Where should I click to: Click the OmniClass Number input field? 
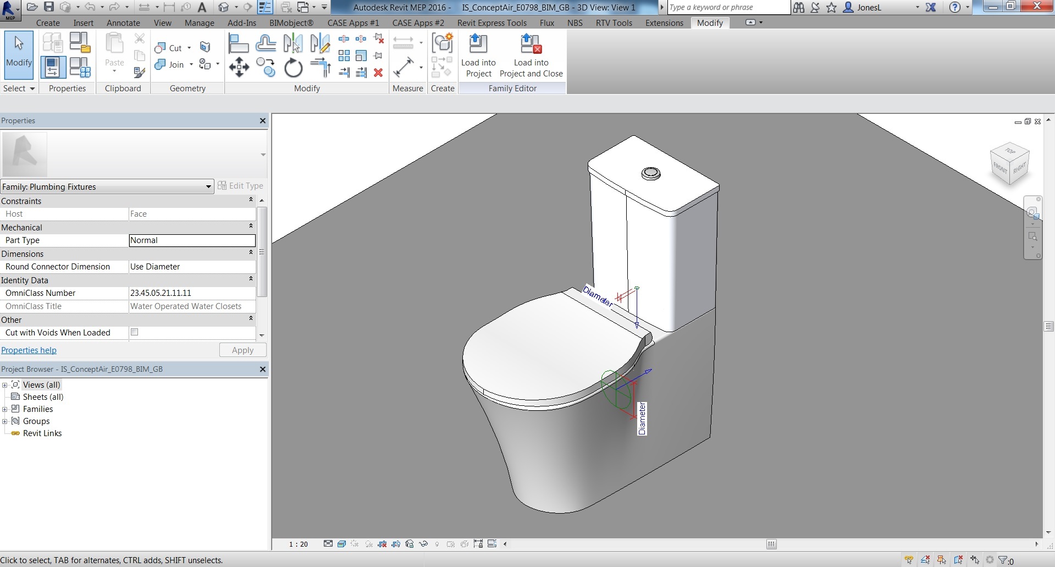[192, 293]
